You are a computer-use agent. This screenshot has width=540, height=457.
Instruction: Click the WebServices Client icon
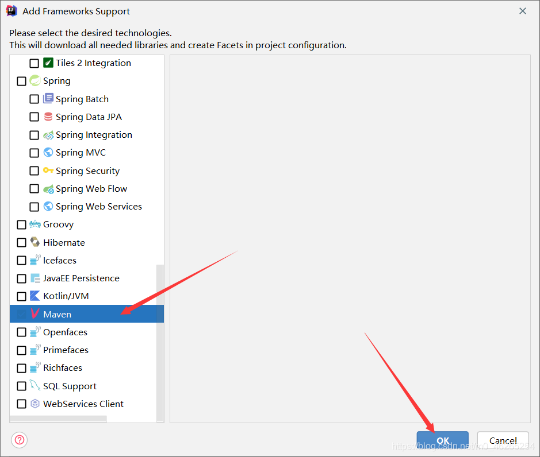35,404
